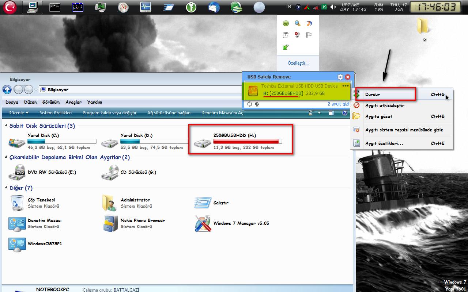Choose Aygıta gözat menu entry
Screen dimensions: 468x292
point(401,116)
